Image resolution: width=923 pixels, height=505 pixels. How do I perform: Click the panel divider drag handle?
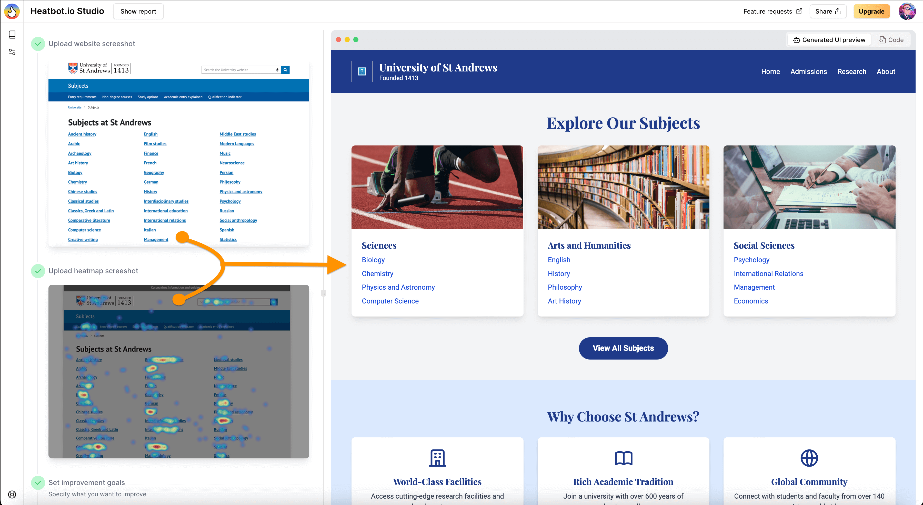pyautogui.click(x=324, y=293)
